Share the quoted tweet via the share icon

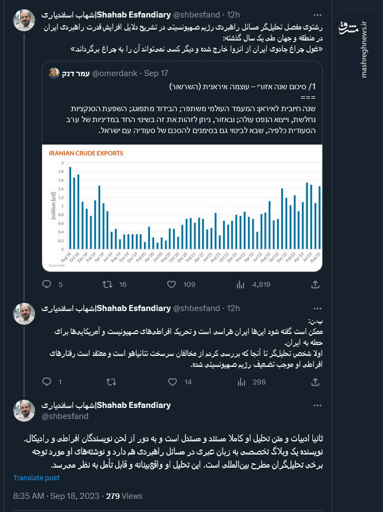click(315, 285)
